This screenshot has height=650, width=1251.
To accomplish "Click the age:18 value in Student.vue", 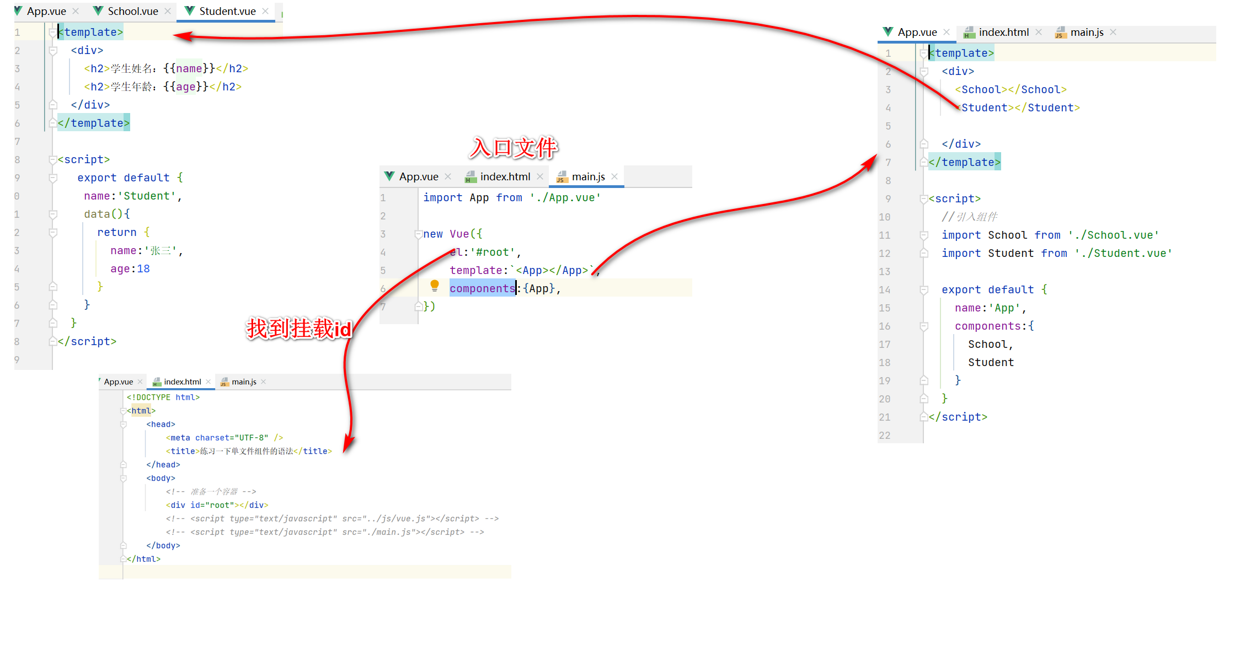I will pyautogui.click(x=143, y=268).
